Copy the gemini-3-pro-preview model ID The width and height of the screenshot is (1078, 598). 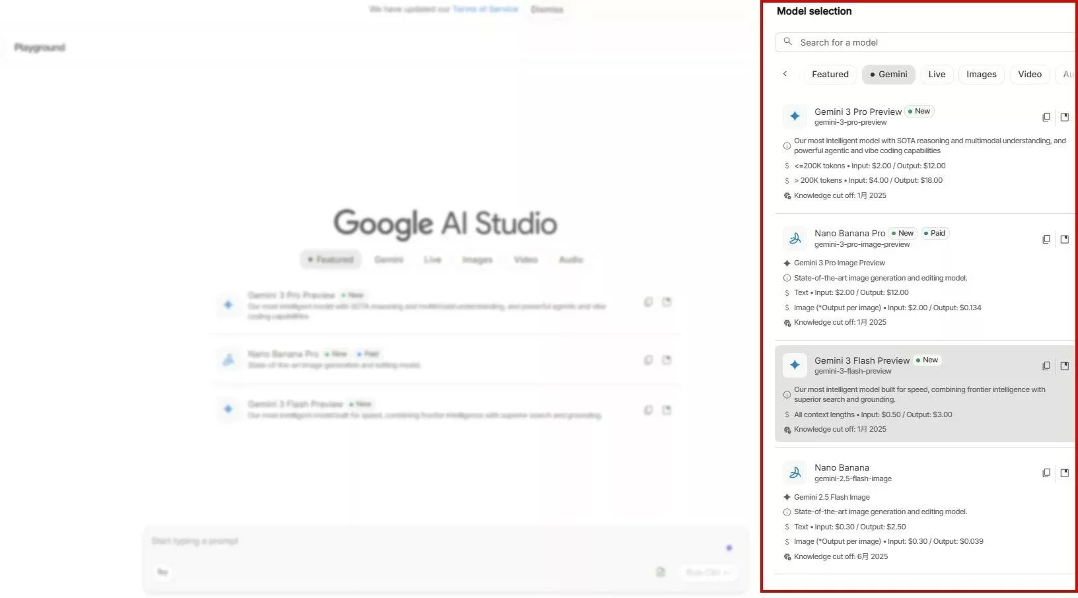coord(1046,117)
